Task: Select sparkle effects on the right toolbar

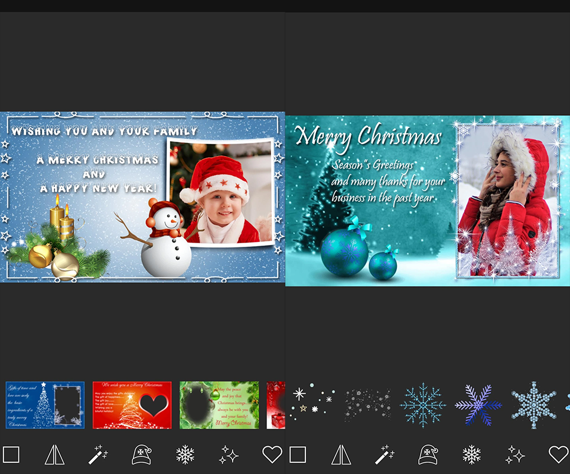Action: (514, 454)
